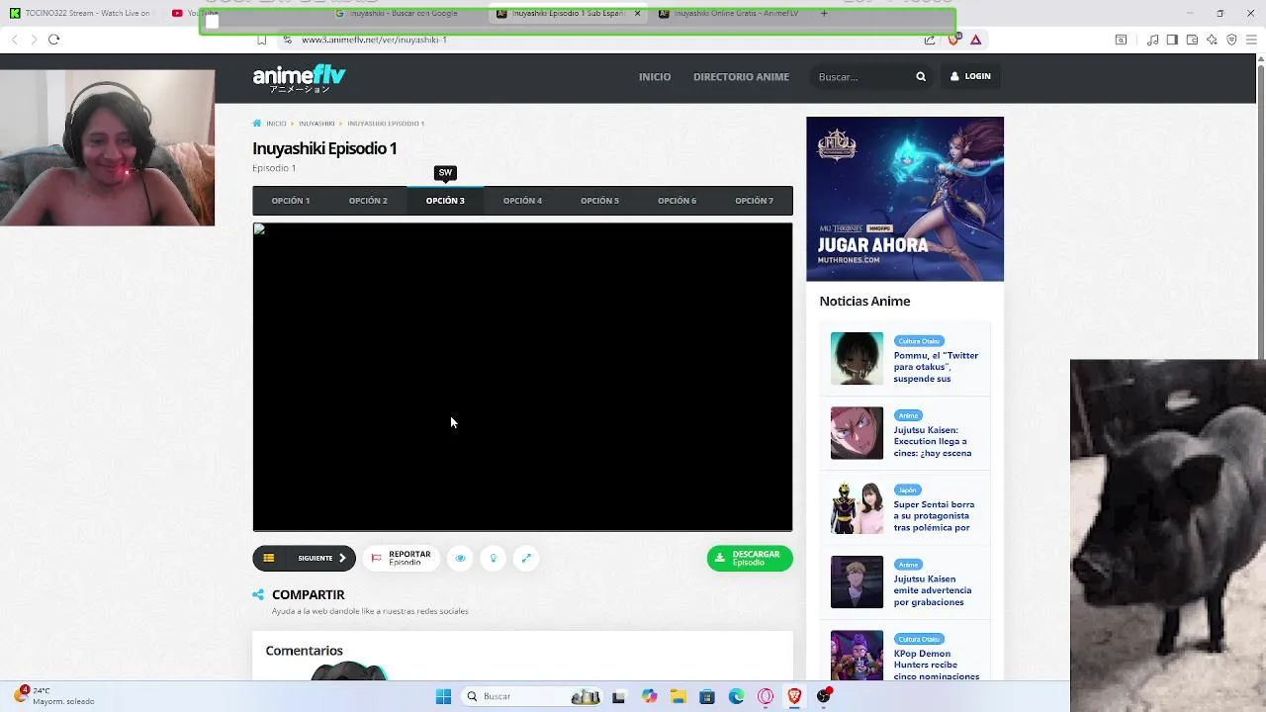Go to next episode via Siguiente
1266x712 pixels.
(x=322, y=558)
